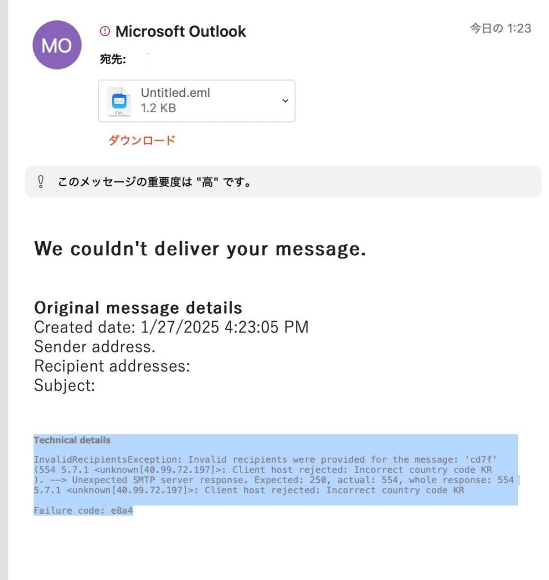This screenshot has width=549, height=580.
Task: Click the 1.2 KB attachment size text
Action: pos(158,108)
